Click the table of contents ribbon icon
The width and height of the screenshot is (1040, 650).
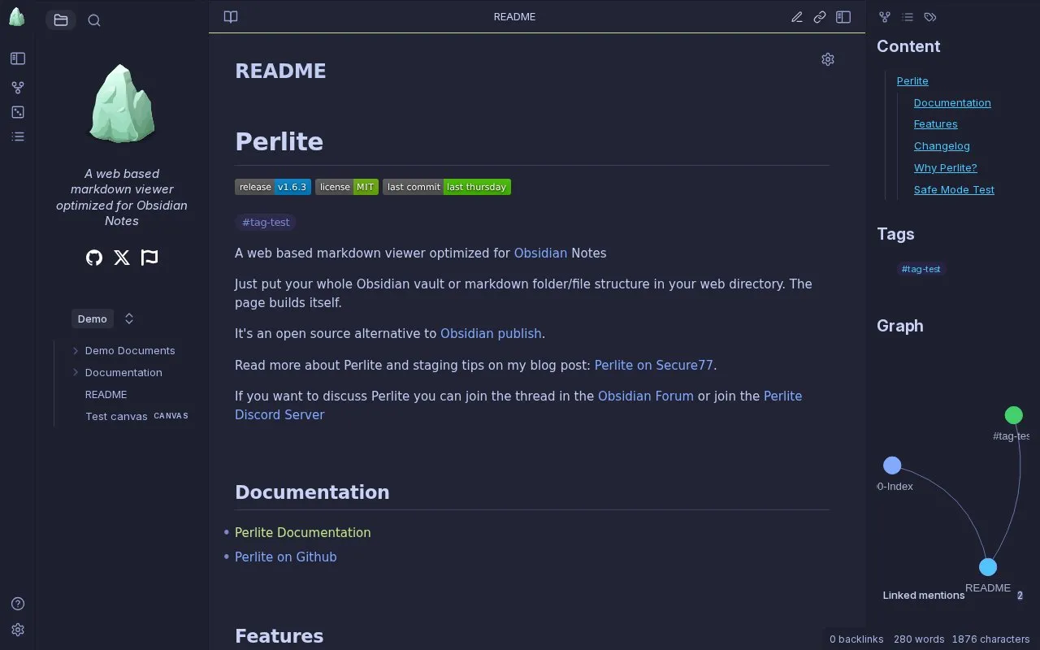18,136
